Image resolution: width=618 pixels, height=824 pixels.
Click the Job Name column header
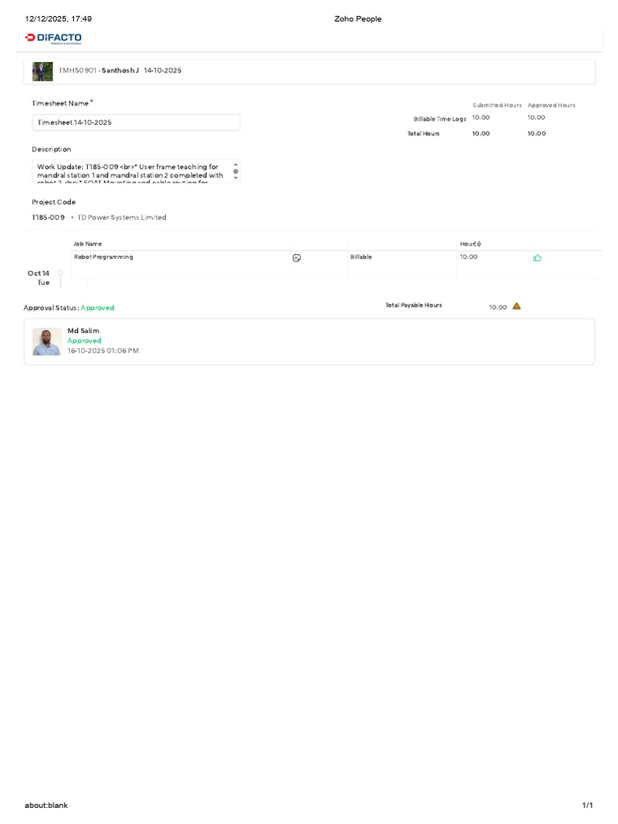pos(87,245)
